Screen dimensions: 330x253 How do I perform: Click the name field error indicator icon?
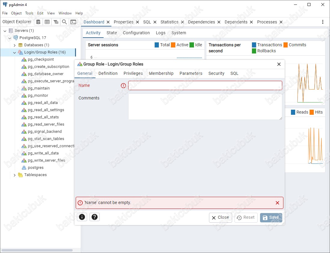coord(123,86)
